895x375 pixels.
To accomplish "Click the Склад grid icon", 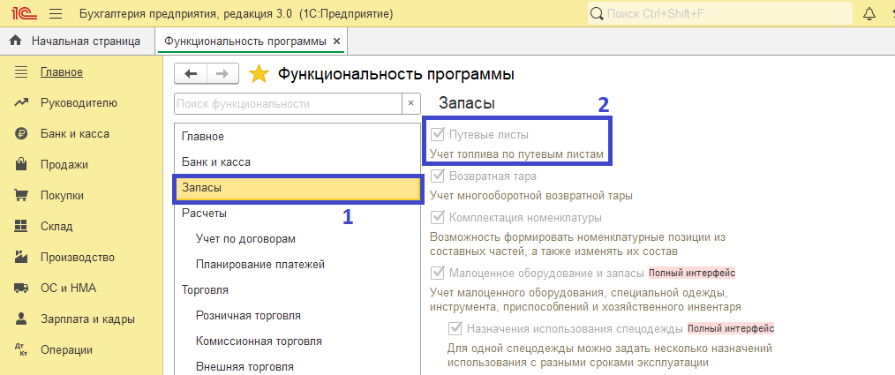I will (21, 226).
